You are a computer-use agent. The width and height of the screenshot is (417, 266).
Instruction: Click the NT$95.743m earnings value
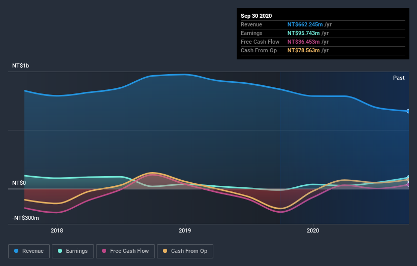[303, 33]
